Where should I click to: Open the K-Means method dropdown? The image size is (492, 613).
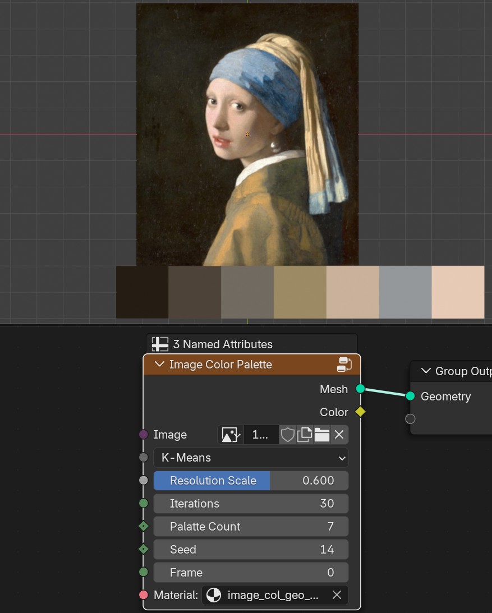coord(251,458)
